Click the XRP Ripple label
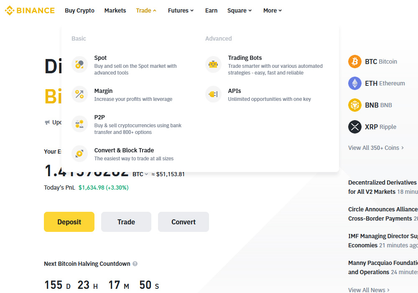Screen dimensions: 418x293 click(x=380, y=127)
